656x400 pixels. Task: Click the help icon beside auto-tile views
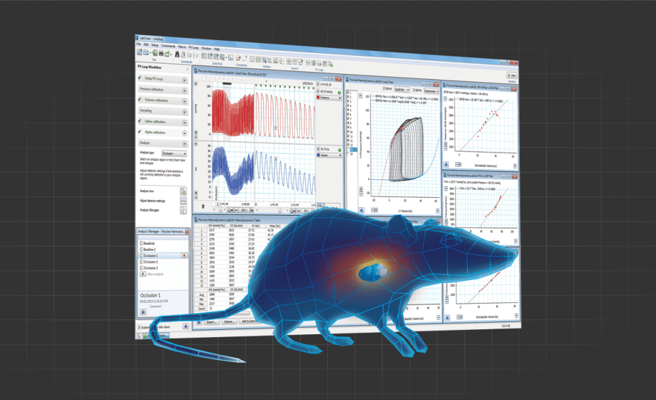point(187,326)
